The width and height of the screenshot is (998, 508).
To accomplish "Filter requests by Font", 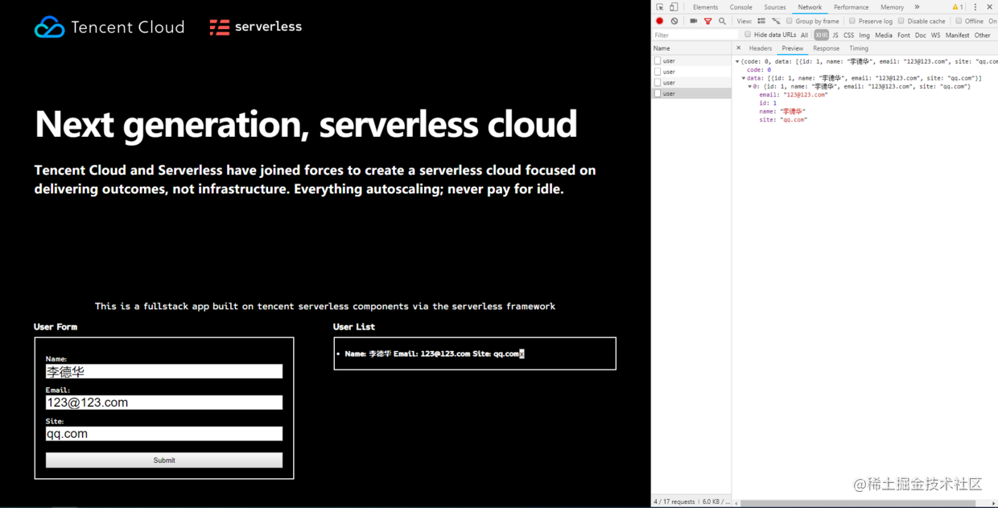I will (x=904, y=35).
